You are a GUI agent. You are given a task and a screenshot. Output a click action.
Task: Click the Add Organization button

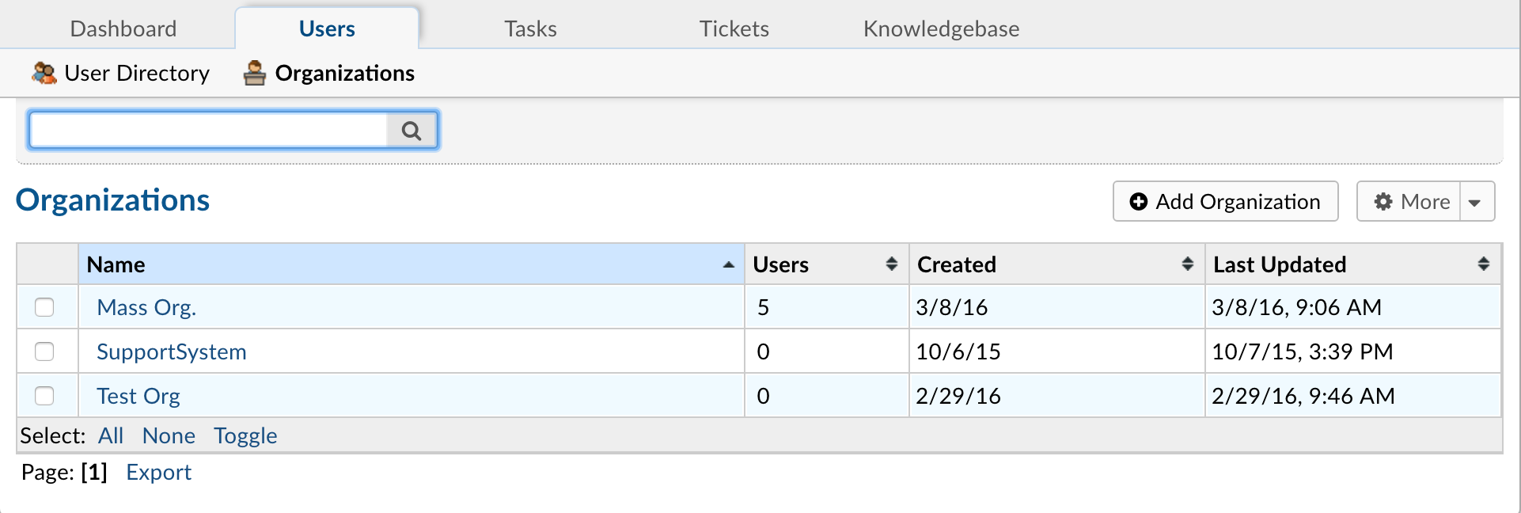[x=1226, y=202]
